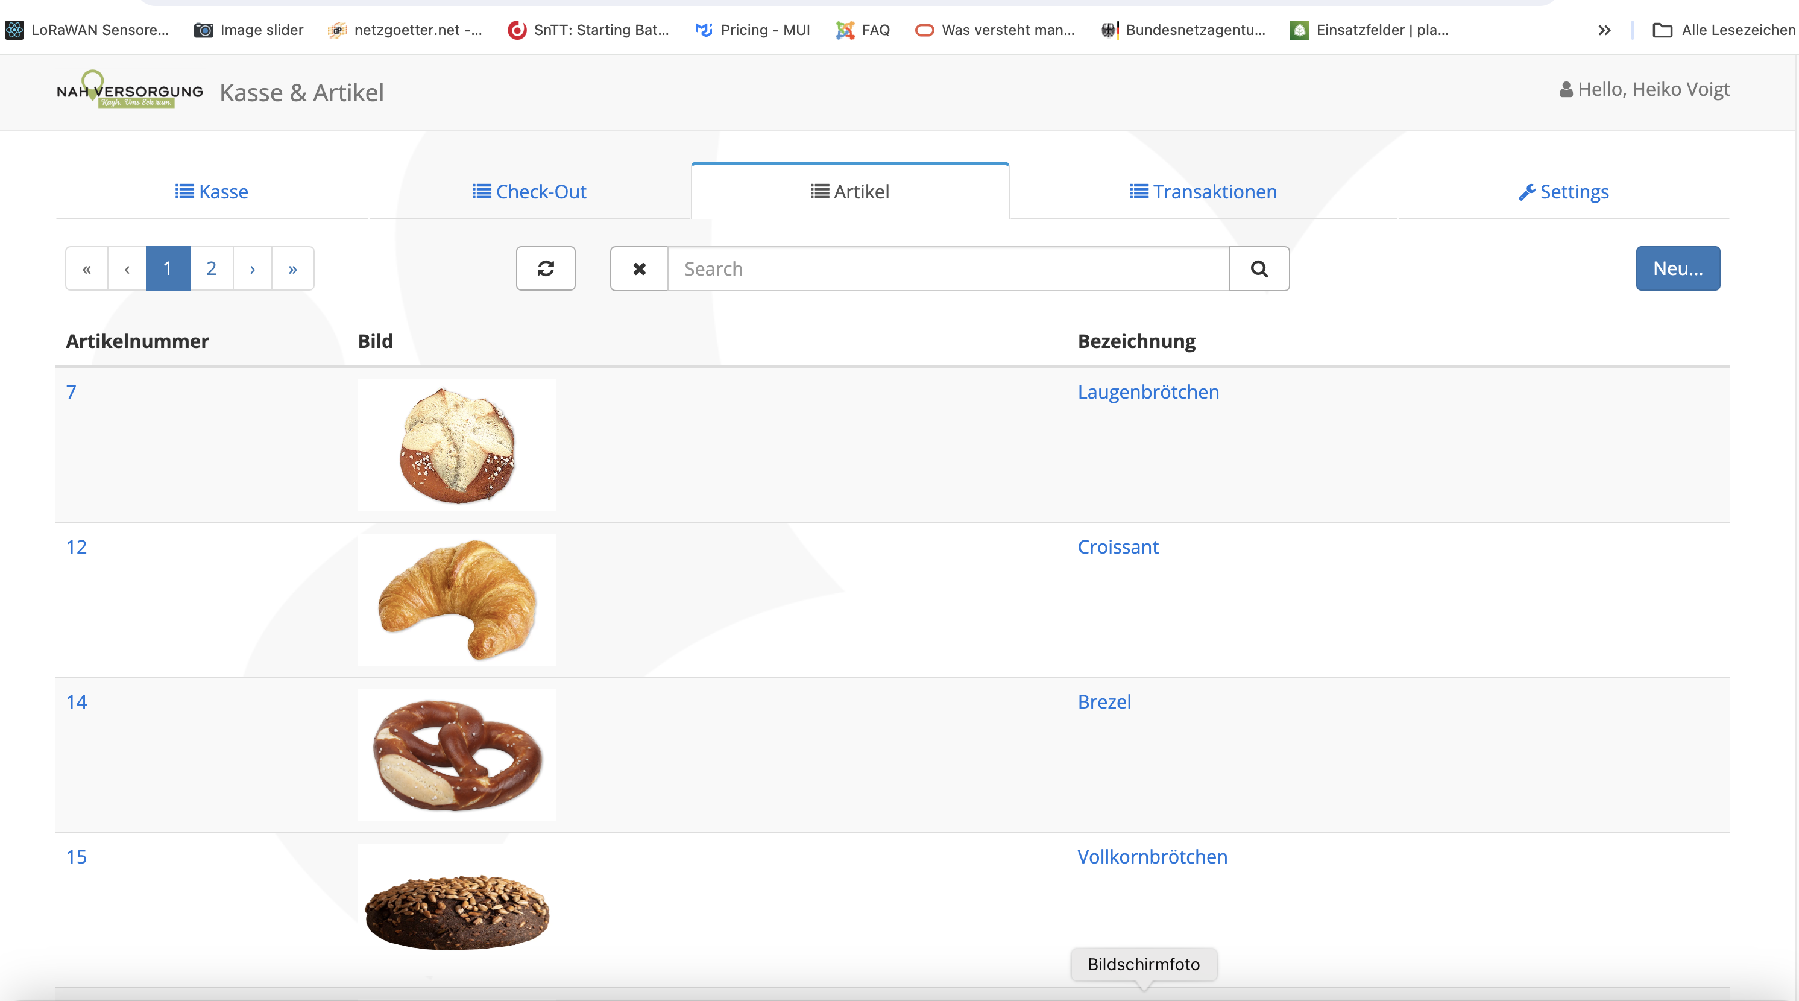
Task: Go to previous page single arrow
Action: click(127, 268)
